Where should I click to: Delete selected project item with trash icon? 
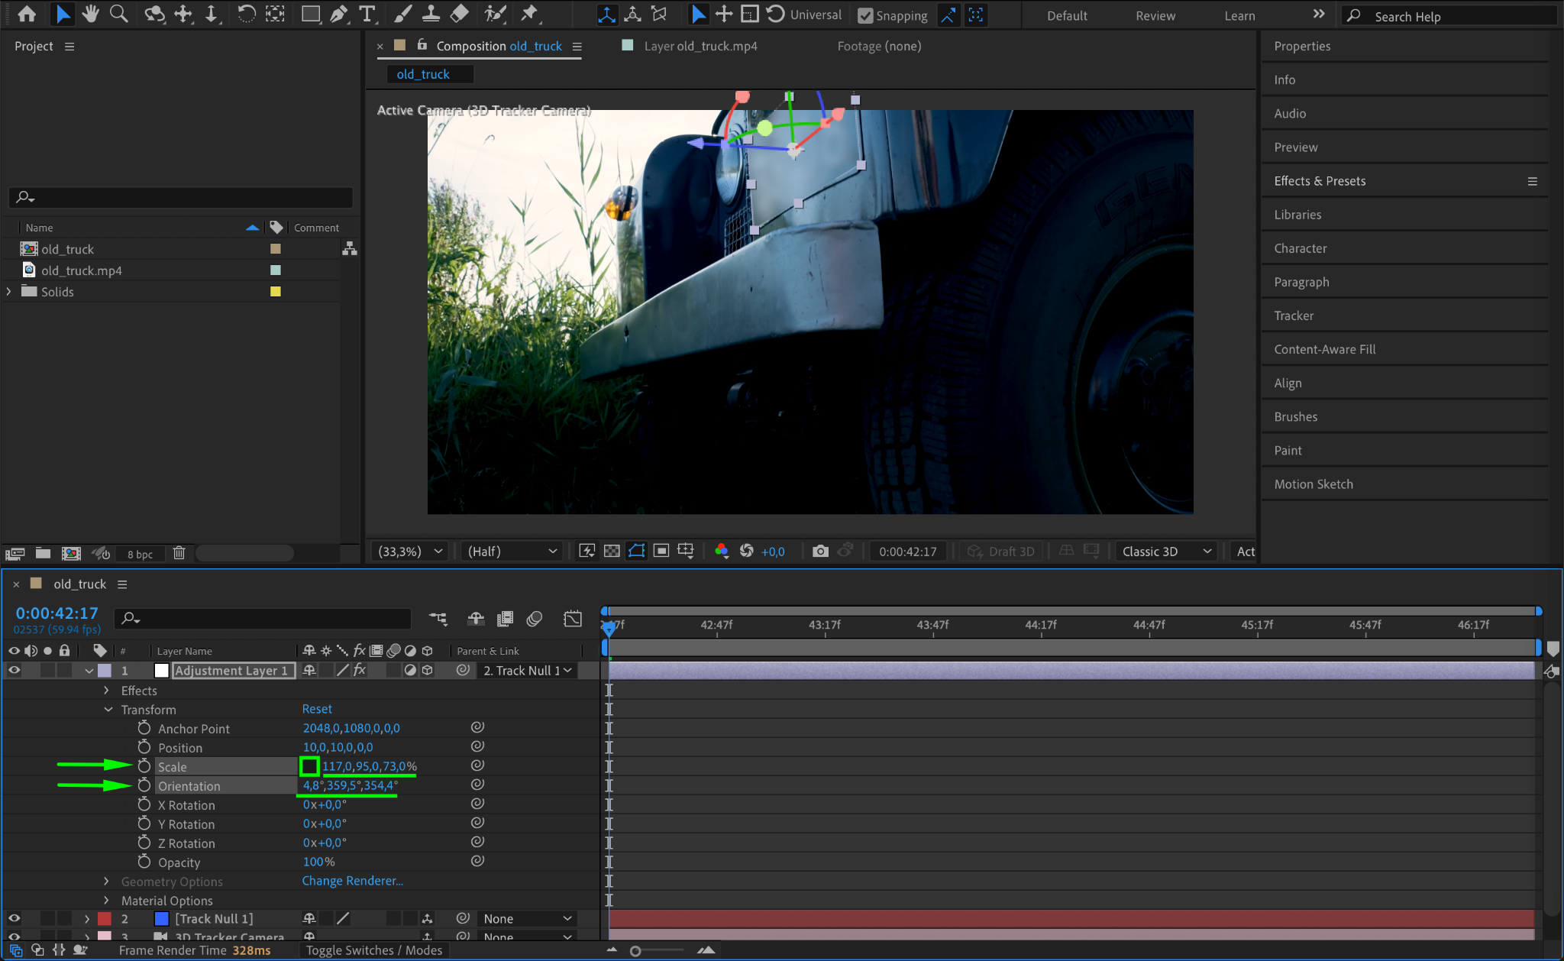tap(179, 553)
